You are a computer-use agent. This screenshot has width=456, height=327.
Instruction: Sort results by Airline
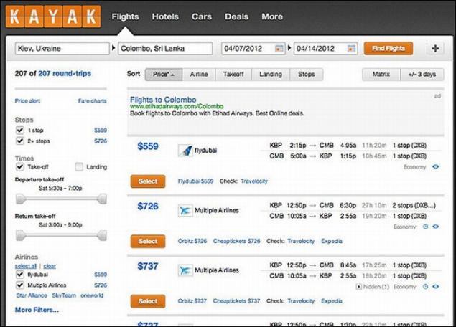(199, 75)
